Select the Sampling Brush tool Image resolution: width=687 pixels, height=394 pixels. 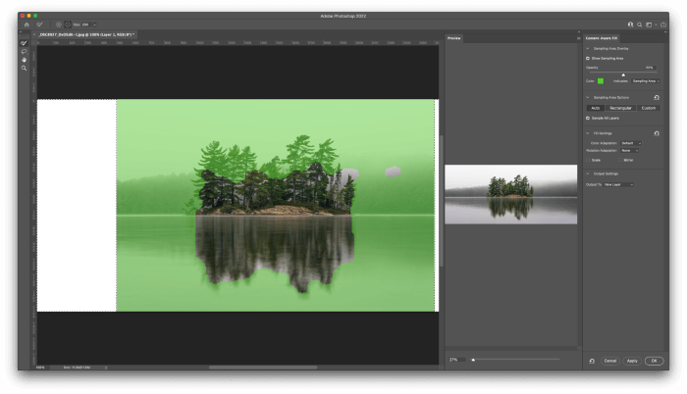click(24, 43)
